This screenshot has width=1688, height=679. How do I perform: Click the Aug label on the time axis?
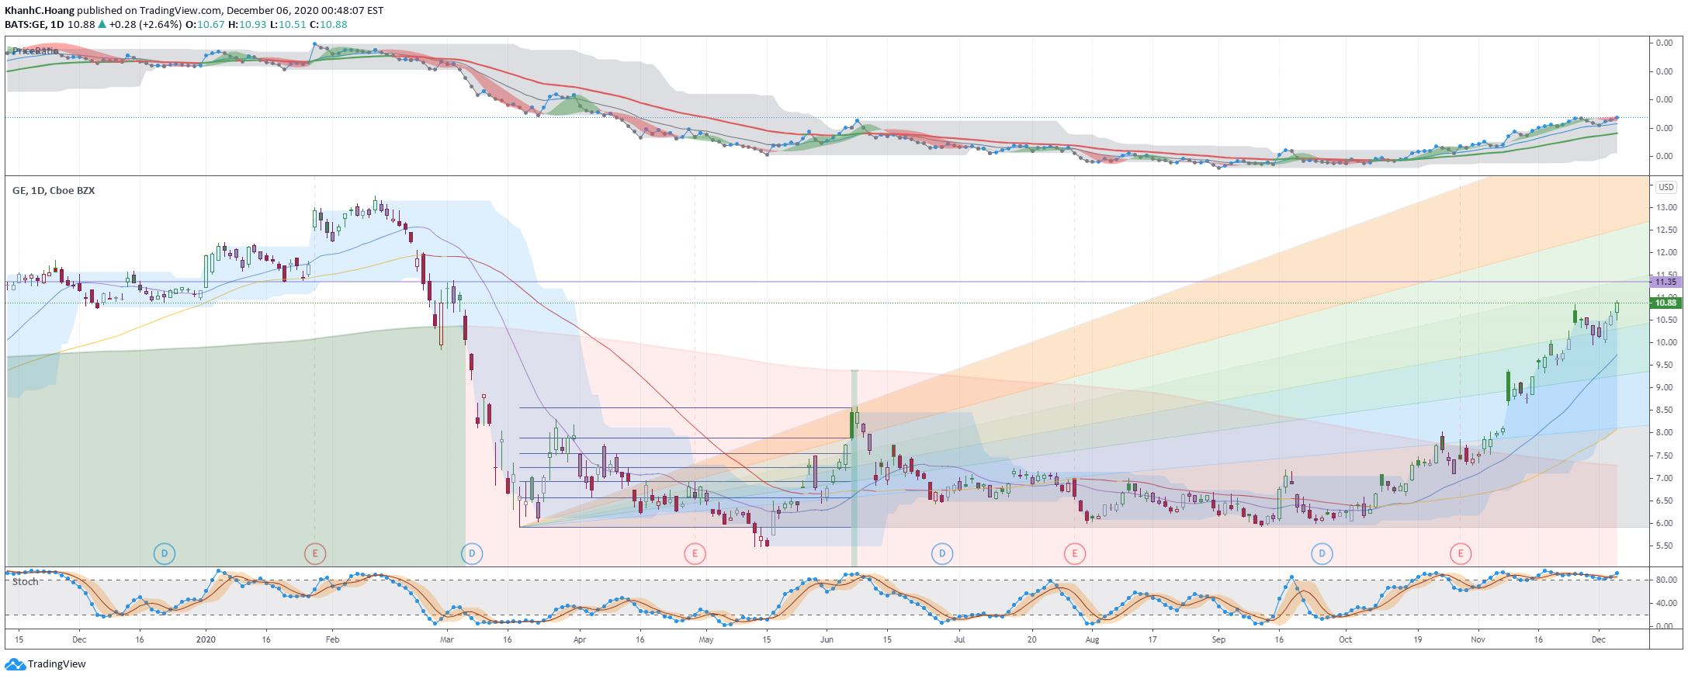pyautogui.click(x=1092, y=640)
